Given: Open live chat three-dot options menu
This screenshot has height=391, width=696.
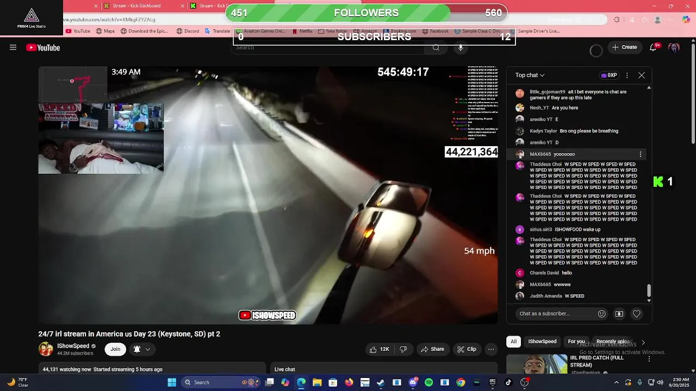Looking at the screenshot, I should [x=627, y=75].
